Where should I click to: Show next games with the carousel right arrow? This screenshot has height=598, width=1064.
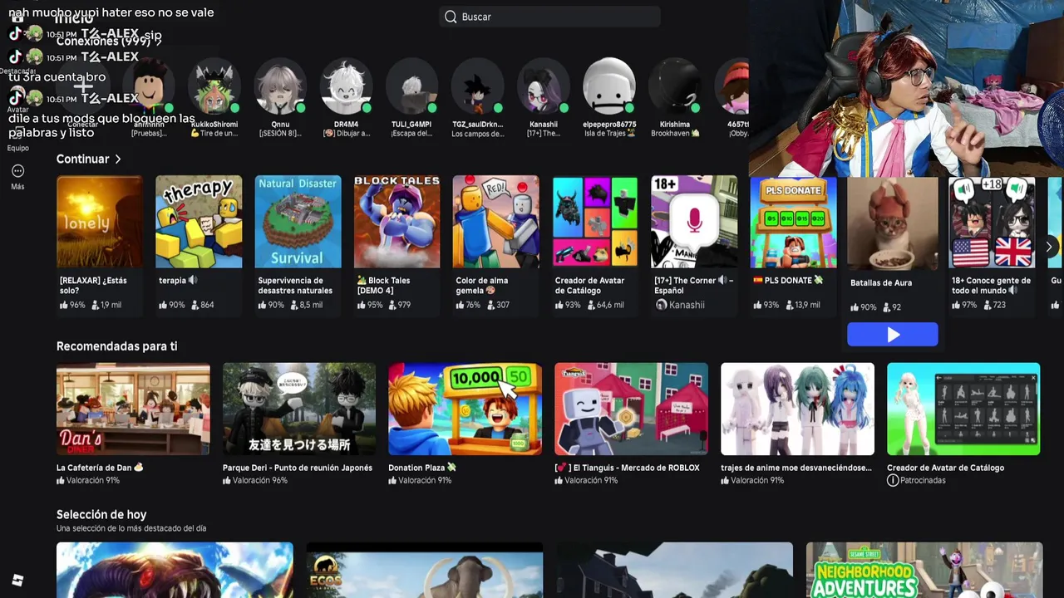pyautogui.click(x=1049, y=247)
